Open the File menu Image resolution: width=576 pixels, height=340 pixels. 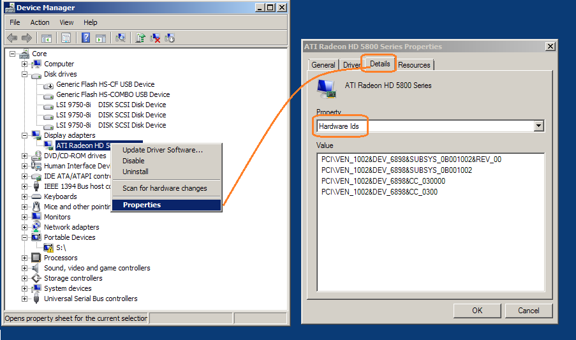click(15, 22)
